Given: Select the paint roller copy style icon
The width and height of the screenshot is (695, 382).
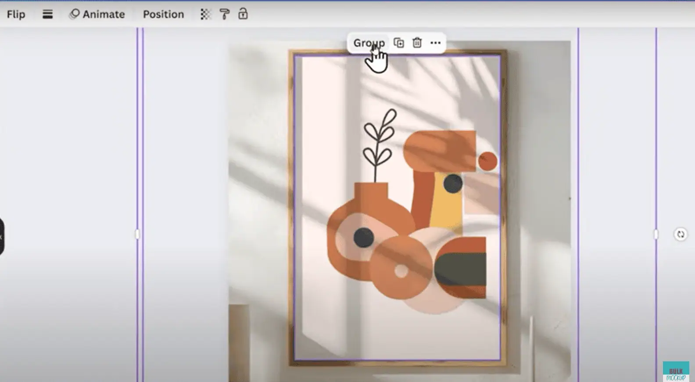Looking at the screenshot, I should tap(224, 14).
